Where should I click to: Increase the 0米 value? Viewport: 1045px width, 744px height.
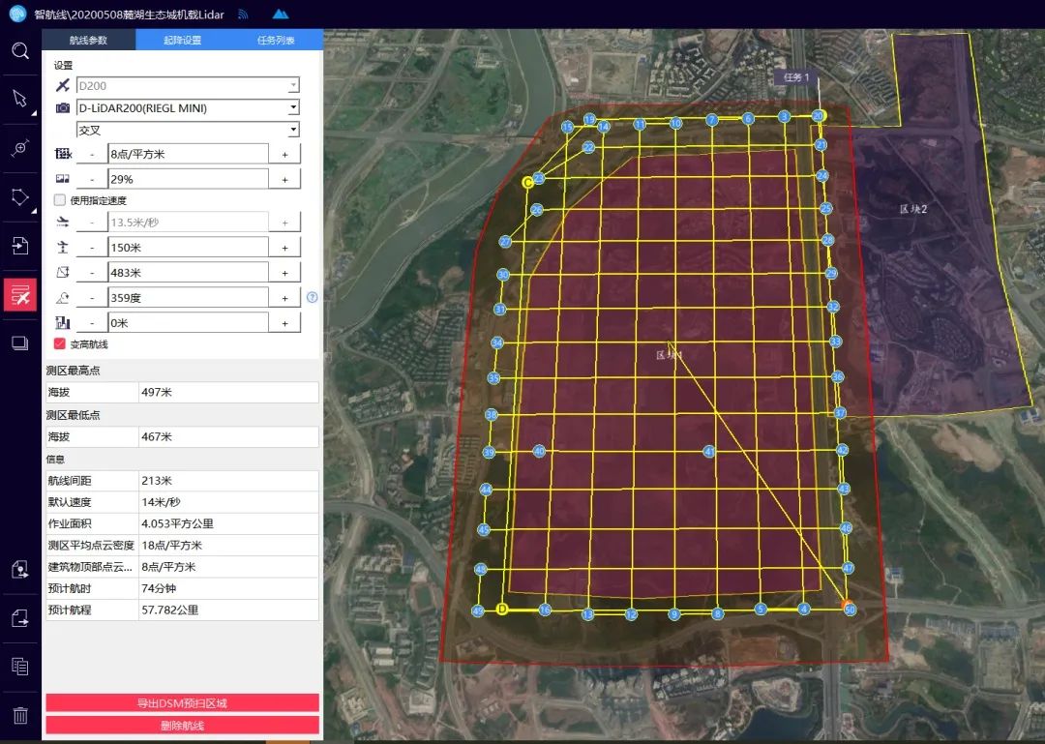[x=285, y=323]
